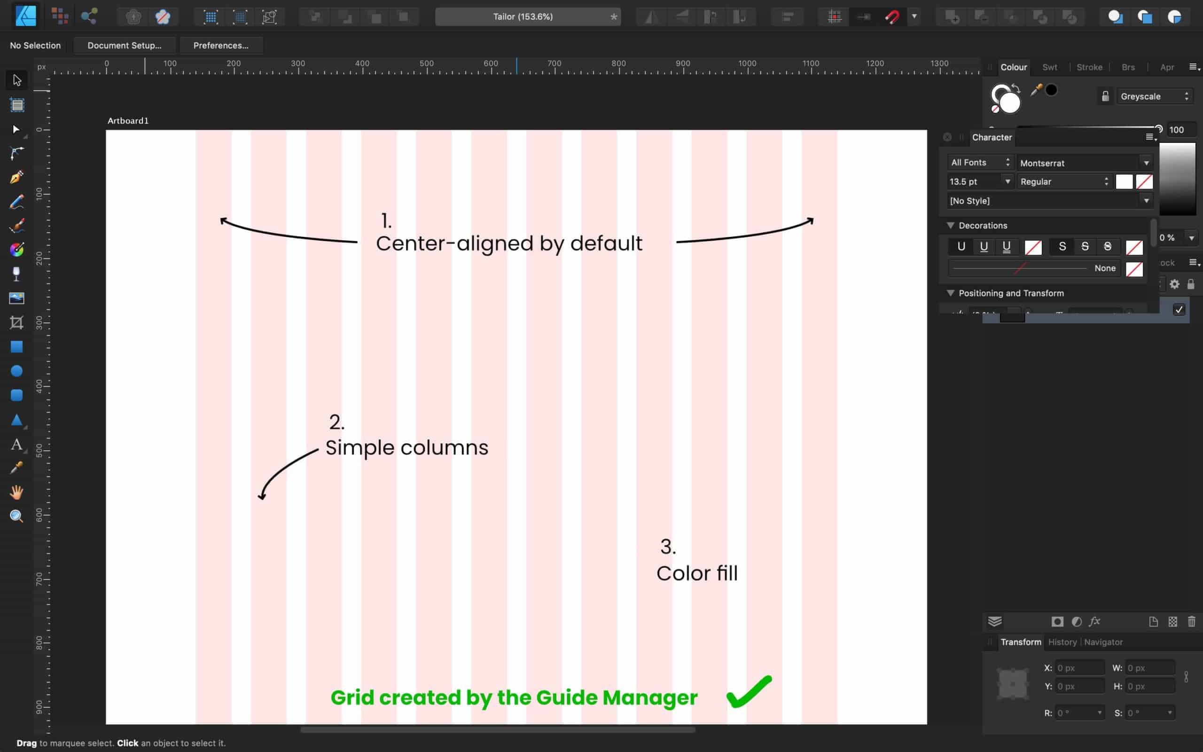Switch to the History tab
Image resolution: width=1203 pixels, height=752 pixels.
click(1062, 642)
